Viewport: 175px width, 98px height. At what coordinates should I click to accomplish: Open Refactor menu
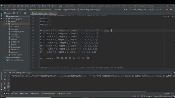pos(33,6)
